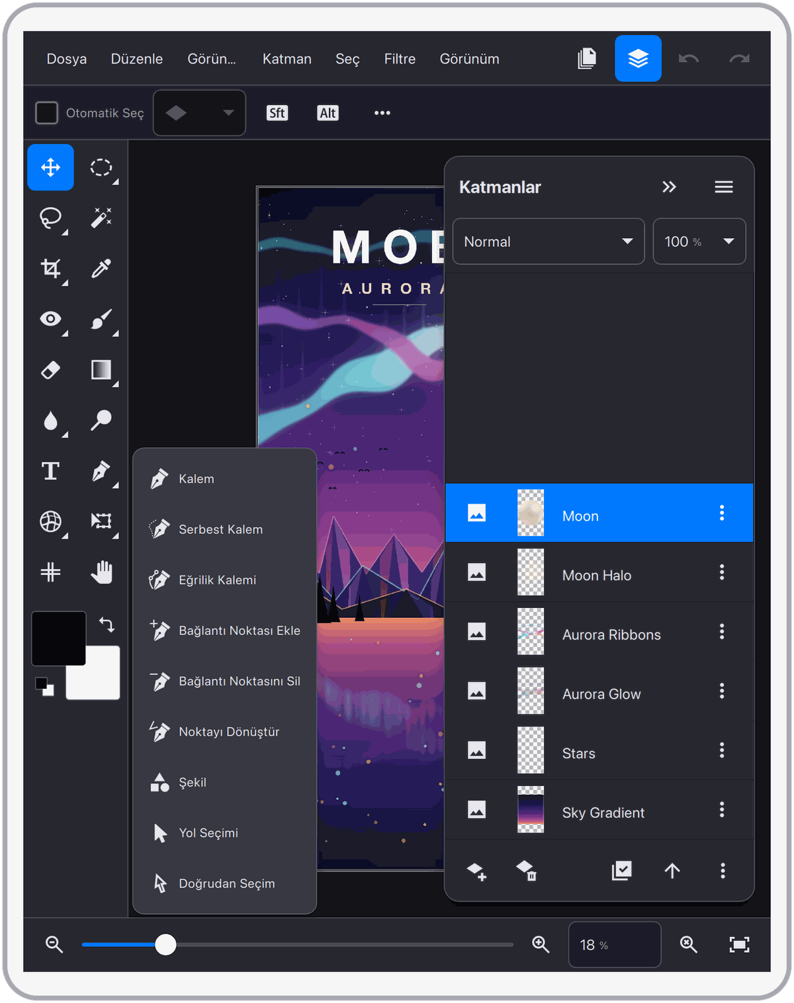The image size is (794, 1003).
Task: Select the Eraser tool
Action: (x=51, y=370)
